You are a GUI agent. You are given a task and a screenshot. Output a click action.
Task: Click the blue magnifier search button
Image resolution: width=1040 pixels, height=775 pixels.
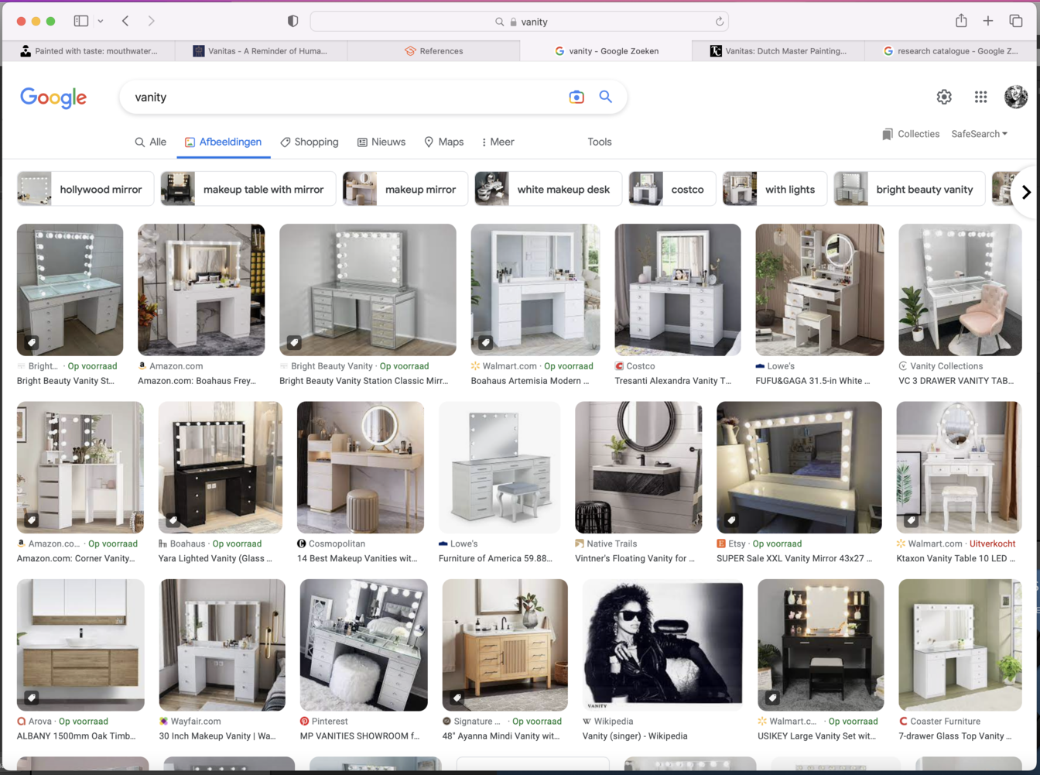(x=605, y=97)
